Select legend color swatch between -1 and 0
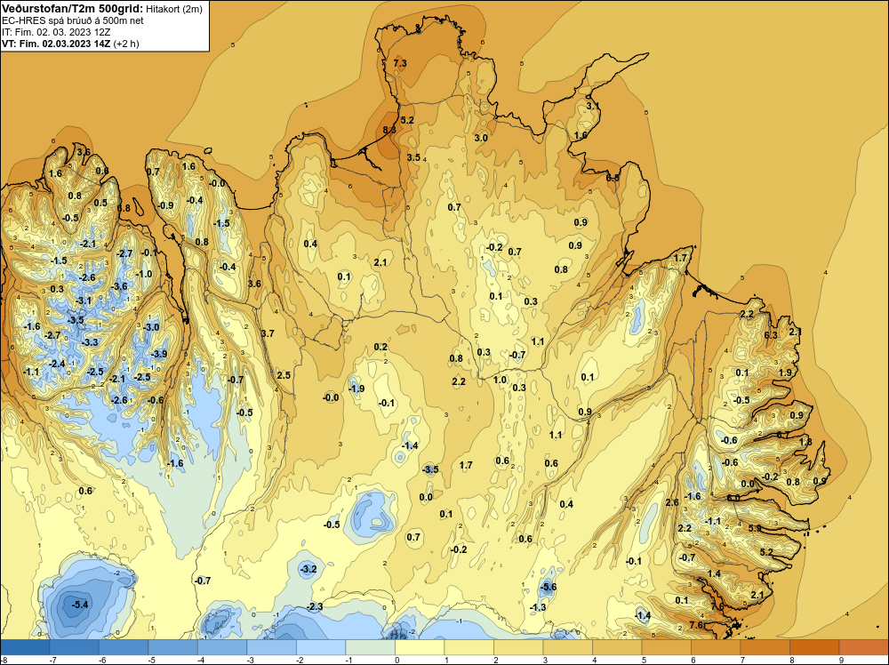Viewport: 889px width, 665px height. tap(370, 647)
